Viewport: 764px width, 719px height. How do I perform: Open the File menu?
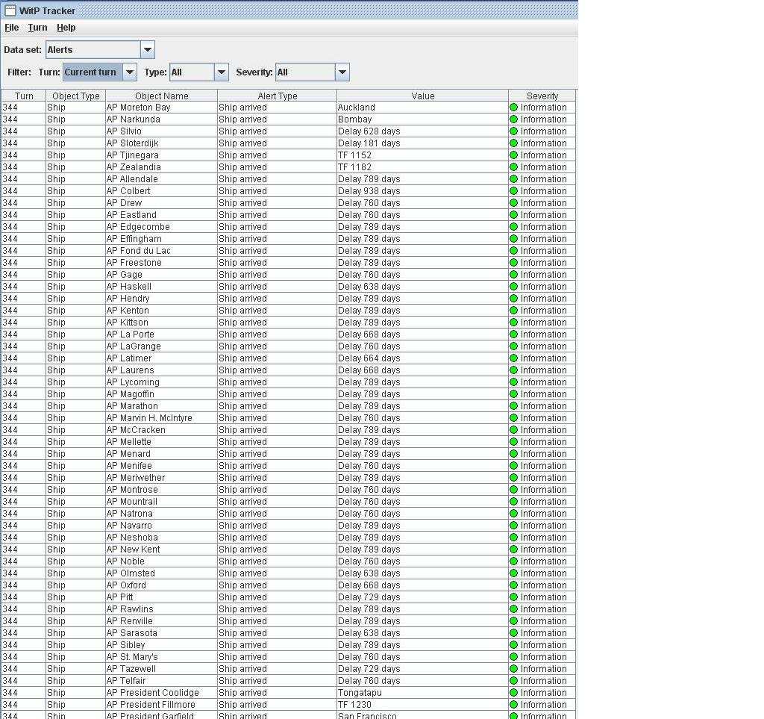tap(12, 28)
